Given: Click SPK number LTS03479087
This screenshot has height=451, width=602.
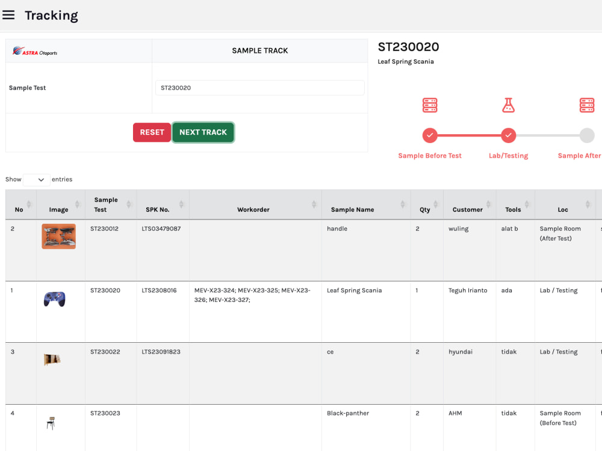Looking at the screenshot, I should [x=161, y=229].
